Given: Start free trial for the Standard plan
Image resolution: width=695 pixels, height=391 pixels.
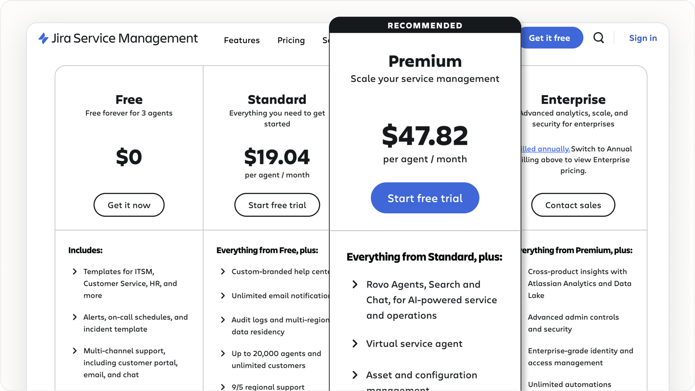Looking at the screenshot, I should coord(277,204).
